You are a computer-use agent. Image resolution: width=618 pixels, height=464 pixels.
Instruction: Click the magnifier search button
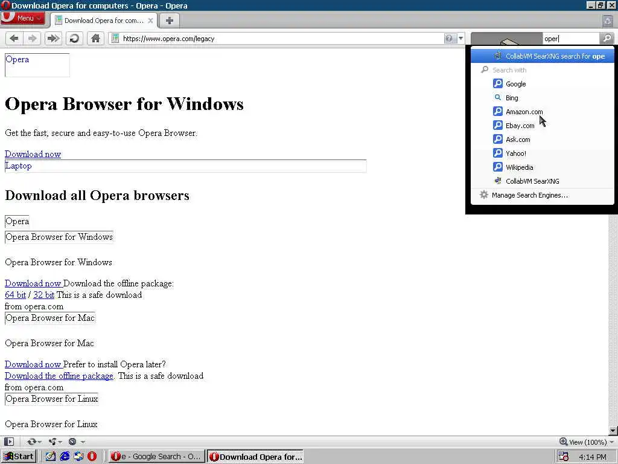pos(607,38)
